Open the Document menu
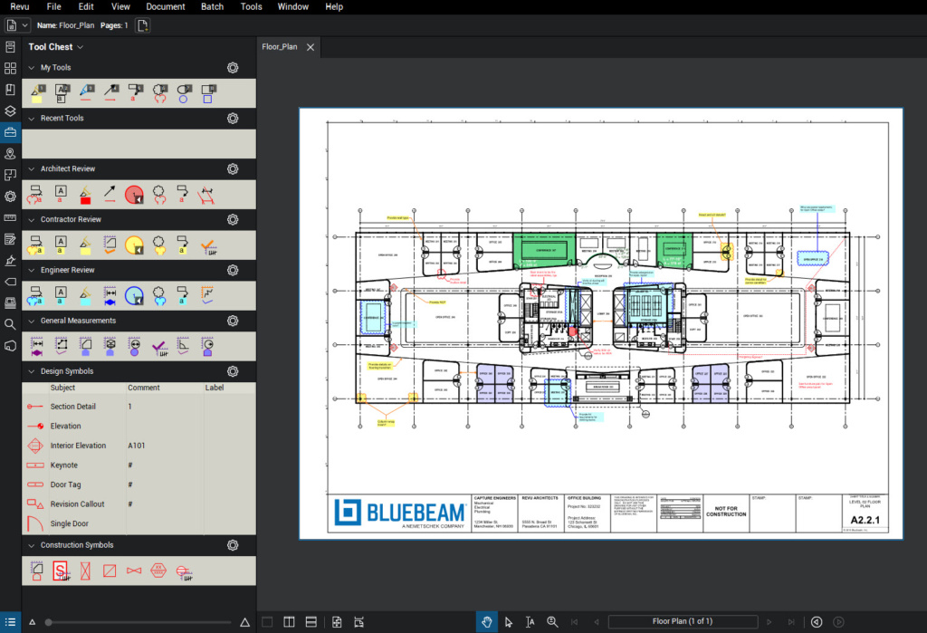This screenshot has height=633, width=927. click(166, 6)
